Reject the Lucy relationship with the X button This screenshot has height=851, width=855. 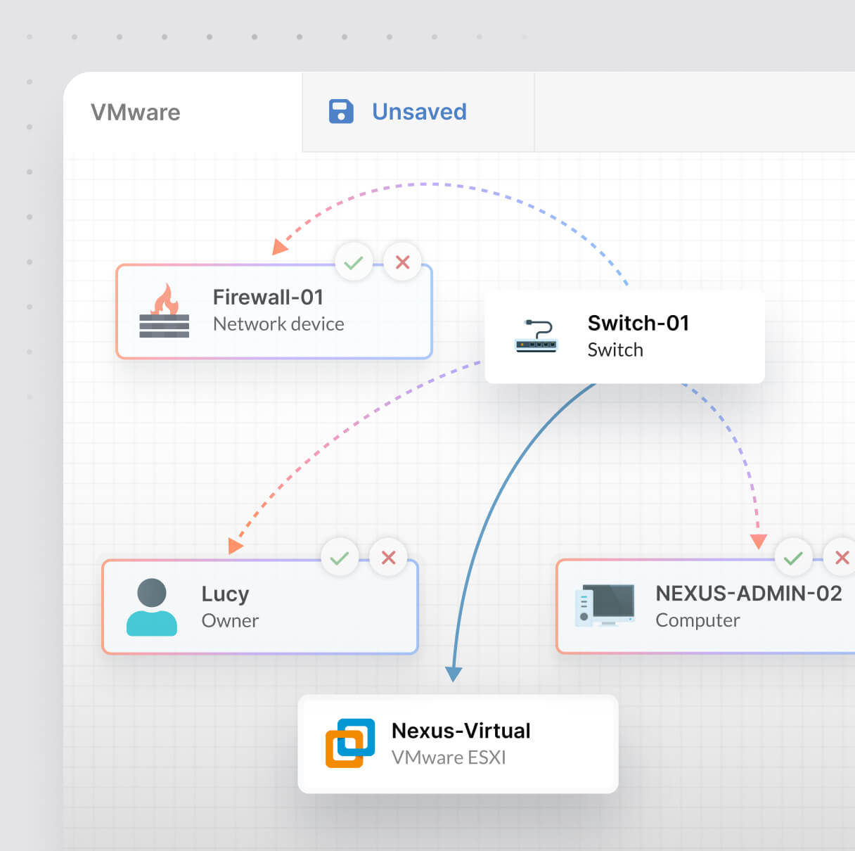click(388, 557)
